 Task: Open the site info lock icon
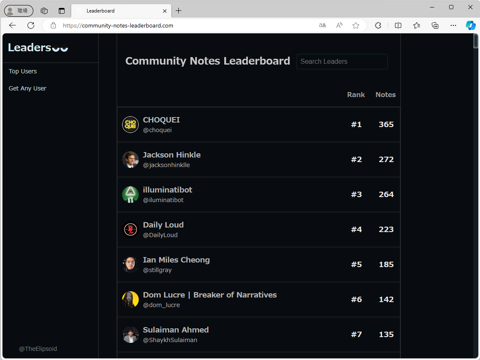(53, 25)
